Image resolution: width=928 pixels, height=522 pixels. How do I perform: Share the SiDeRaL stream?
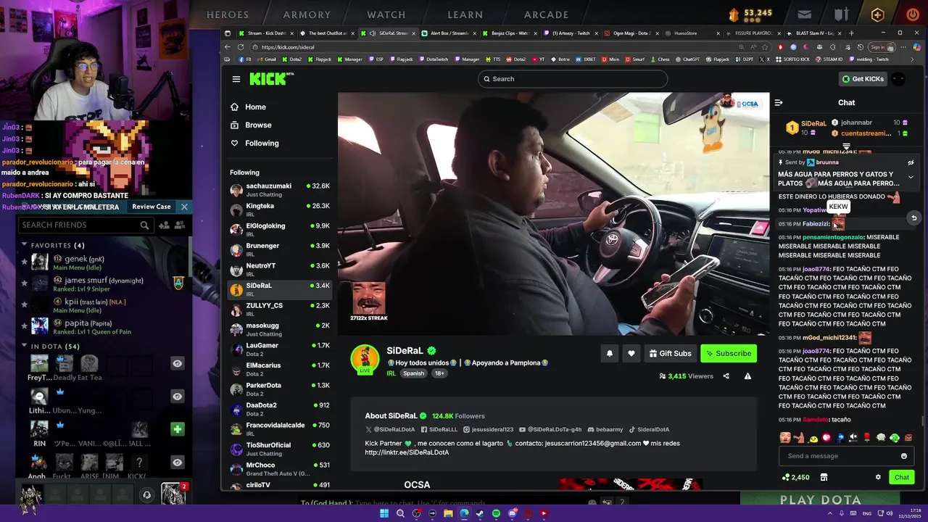coord(726,376)
